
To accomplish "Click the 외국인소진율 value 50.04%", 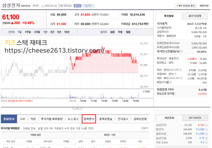I will tap(202, 52).
